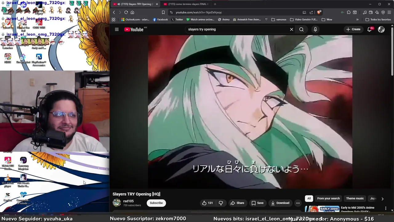Like the Slayers TRY Opening video
Viewport: 394px width, 222px height.
pyautogui.click(x=207, y=203)
